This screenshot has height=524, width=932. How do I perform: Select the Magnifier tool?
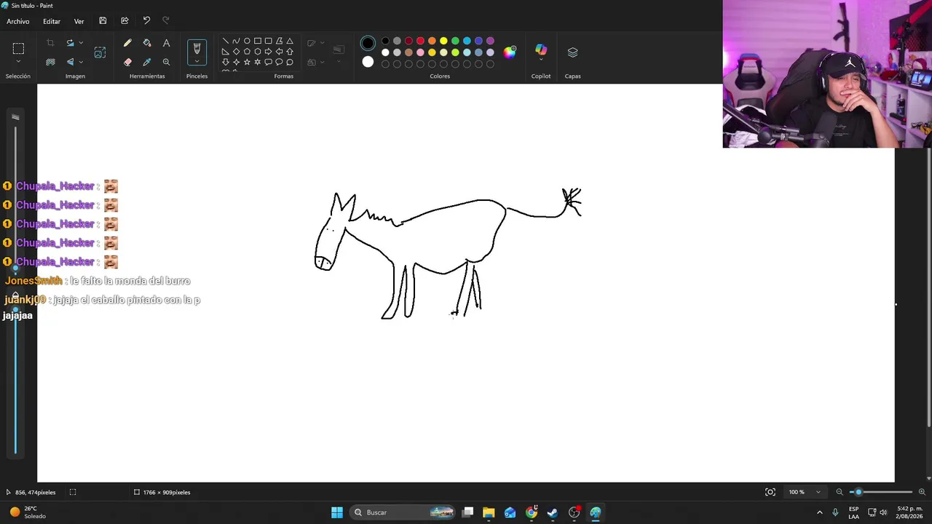coord(166,63)
